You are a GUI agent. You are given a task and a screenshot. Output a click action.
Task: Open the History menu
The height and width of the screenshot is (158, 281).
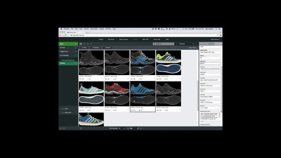click(x=86, y=29)
